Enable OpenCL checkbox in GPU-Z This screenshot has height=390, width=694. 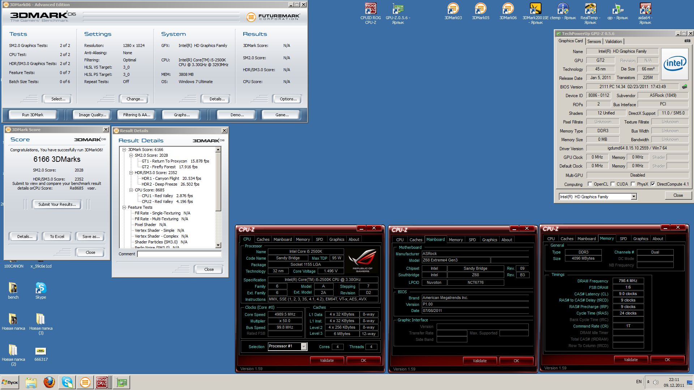590,184
